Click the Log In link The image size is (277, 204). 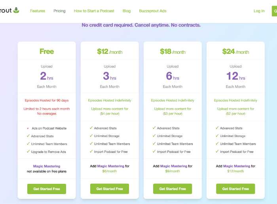[x=259, y=11]
